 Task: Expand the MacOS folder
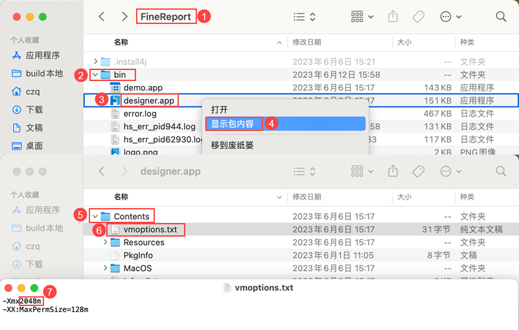105,268
